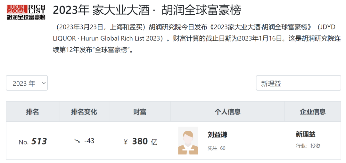Click the rank No. 513 cell
The image size is (346, 163).
click(x=33, y=141)
